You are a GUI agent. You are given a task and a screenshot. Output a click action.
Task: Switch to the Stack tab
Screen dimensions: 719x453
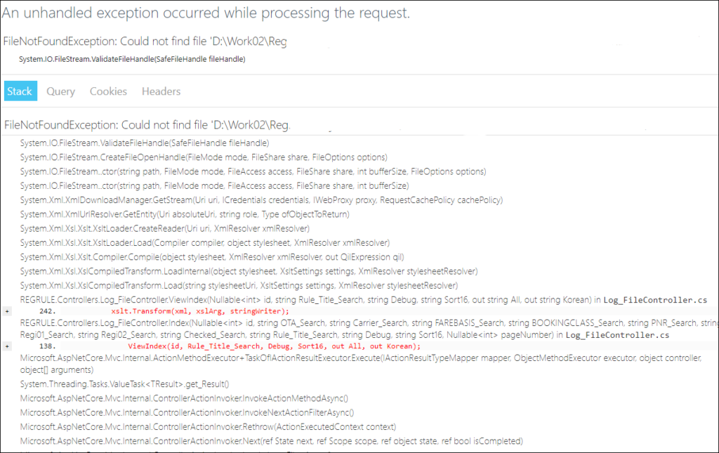20,91
